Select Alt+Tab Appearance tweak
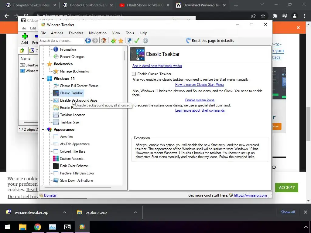Viewport: 311px width, 233px height. pos(75,144)
